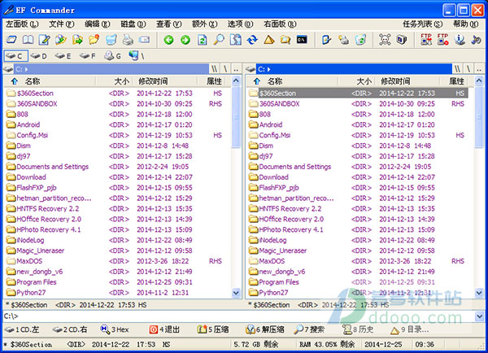Select drive G in the drive bar

113,56
